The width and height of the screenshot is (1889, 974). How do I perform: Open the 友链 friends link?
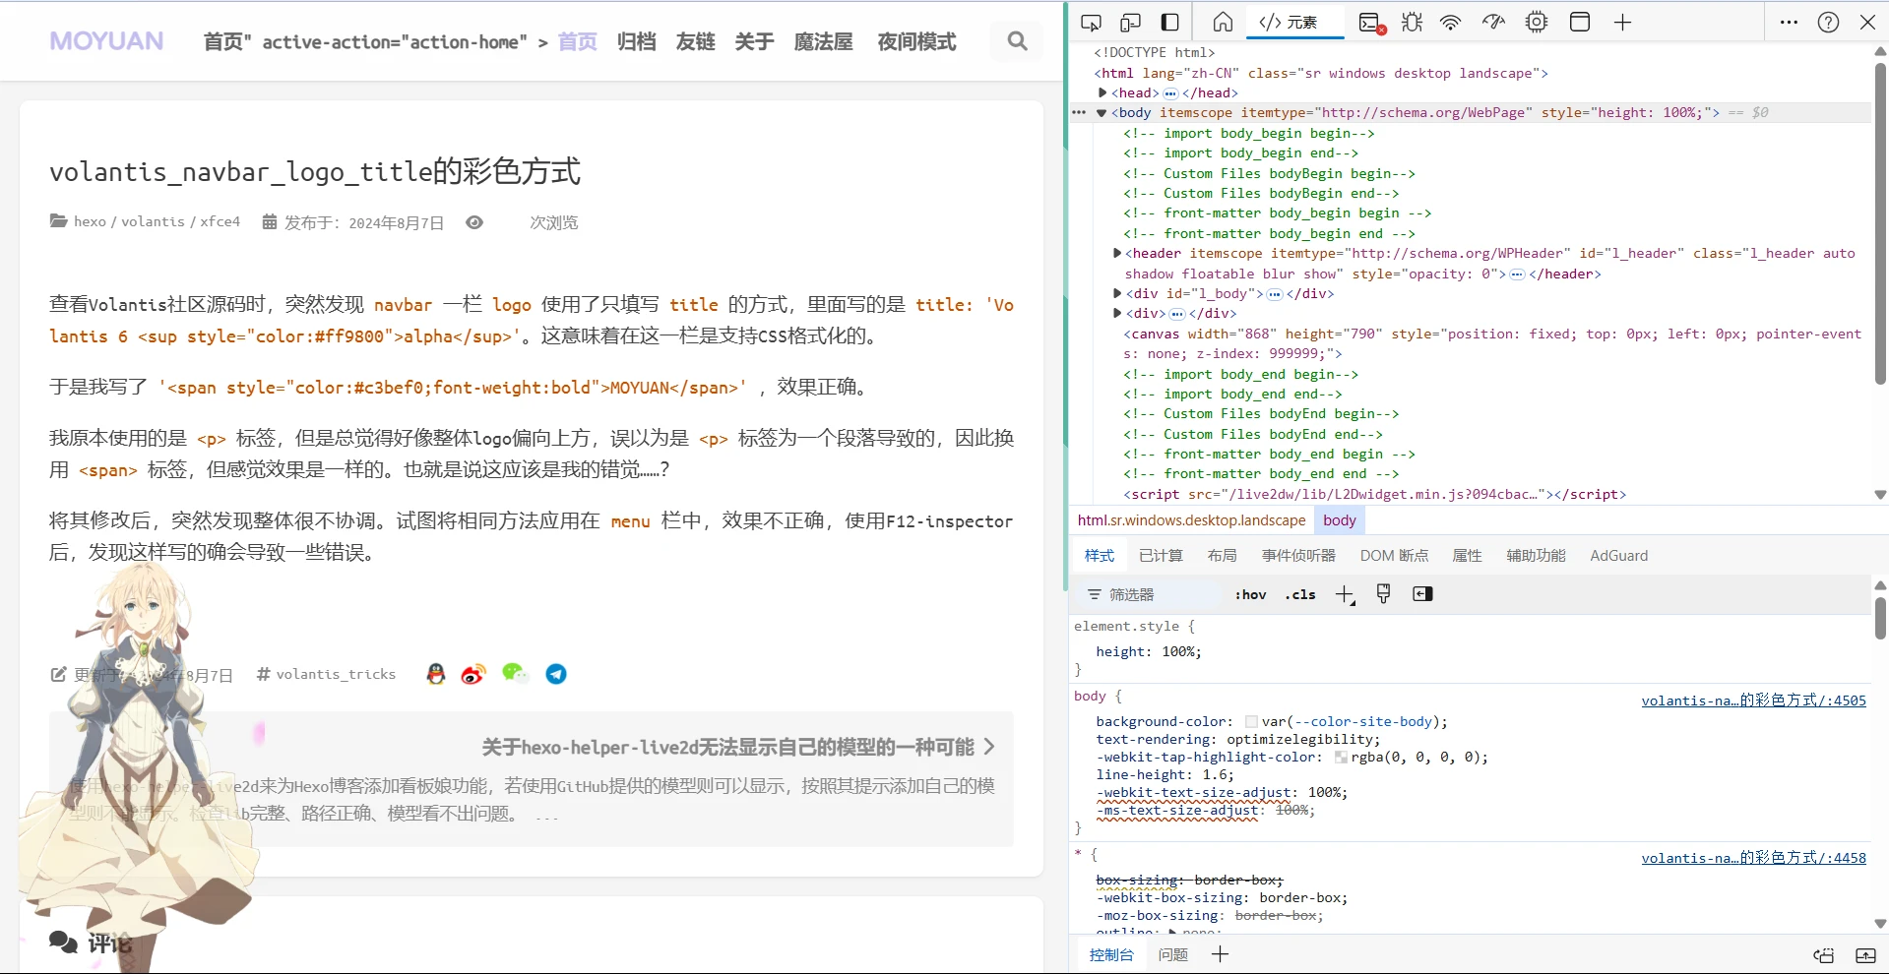pyautogui.click(x=695, y=41)
